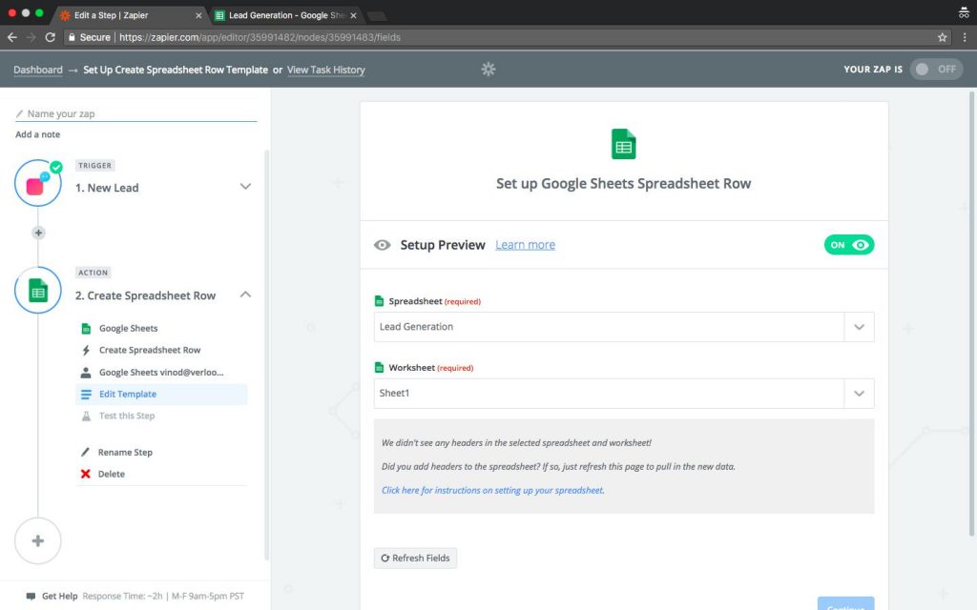The width and height of the screenshot is (977, 610).
Task: Select the Edit Template menu item
Action: coord(161,394)
